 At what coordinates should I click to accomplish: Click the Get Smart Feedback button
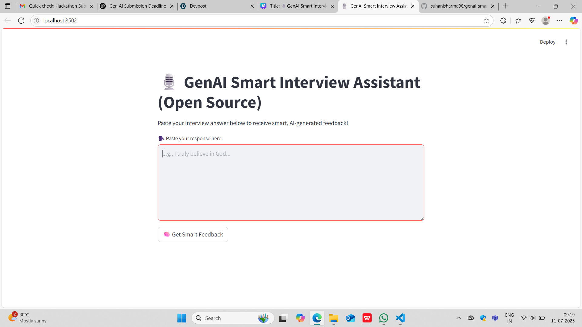(193, 234)
